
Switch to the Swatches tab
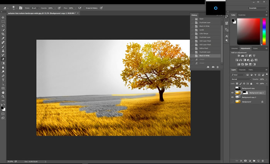click(x=242, y=15)
